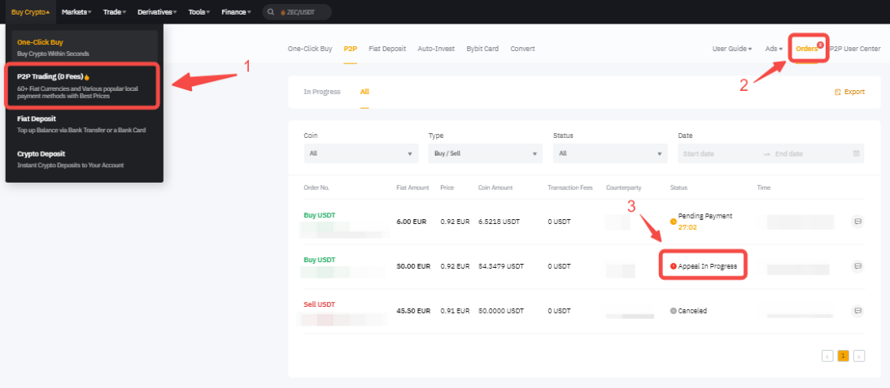Viewport: 890px width, 388px height.
Task: Open chat icon for Pending Payment order
Action: tap(857, 222)
